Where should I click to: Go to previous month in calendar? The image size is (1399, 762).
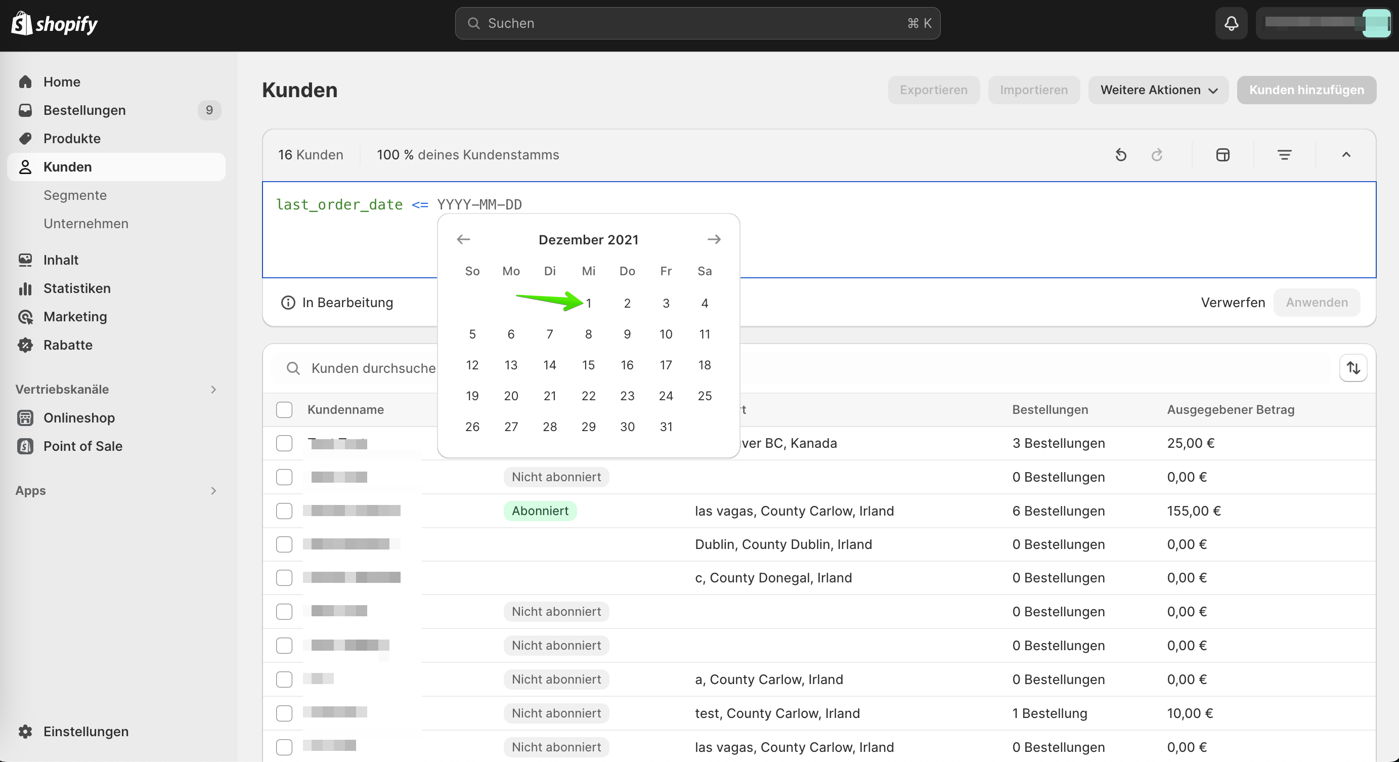pyautogui.click(x=463, y=239)
